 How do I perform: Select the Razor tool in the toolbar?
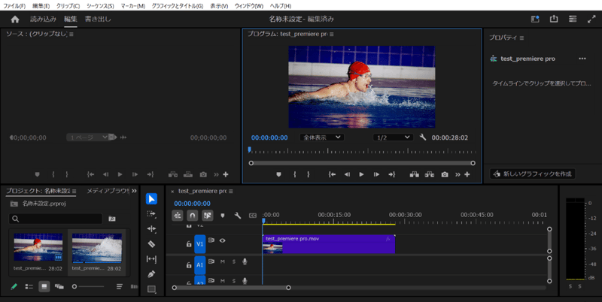(151, 244)
